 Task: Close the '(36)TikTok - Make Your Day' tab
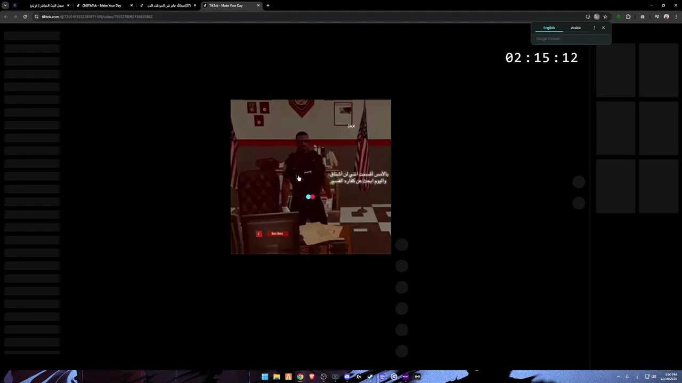(x=132, y=5)
